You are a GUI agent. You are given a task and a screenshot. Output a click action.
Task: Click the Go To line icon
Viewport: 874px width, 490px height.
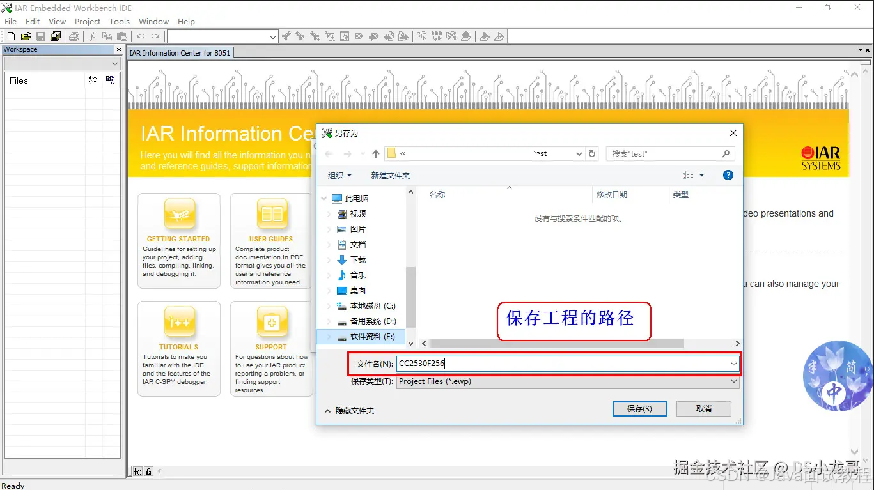pyautogui.click(x=344, y=36)
